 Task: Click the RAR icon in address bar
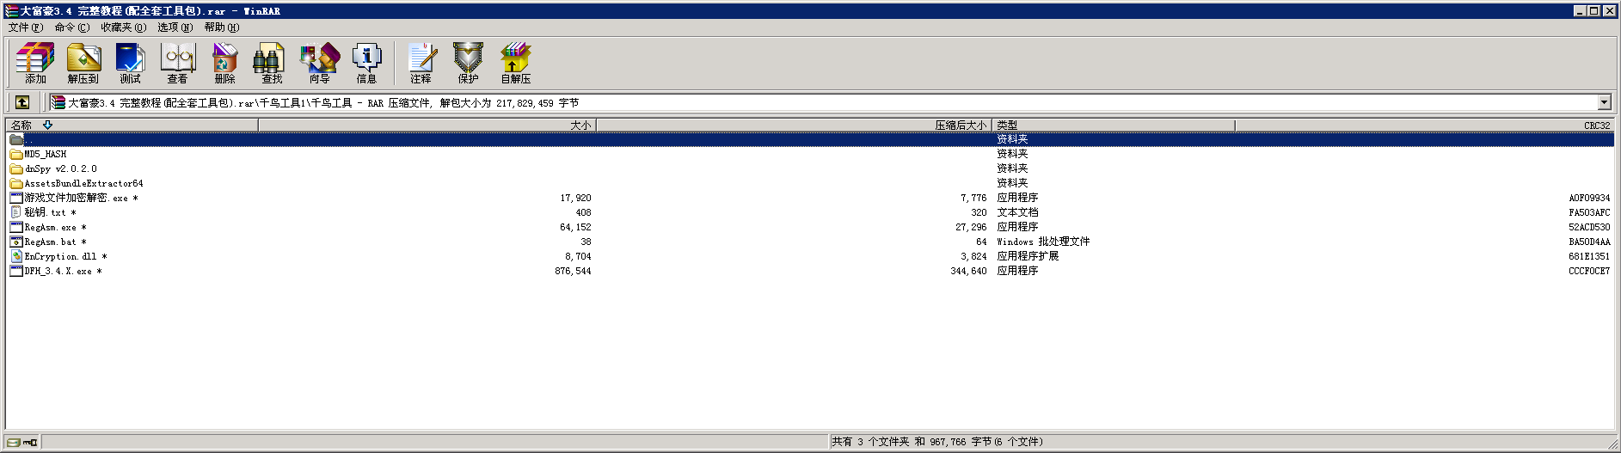58,102
